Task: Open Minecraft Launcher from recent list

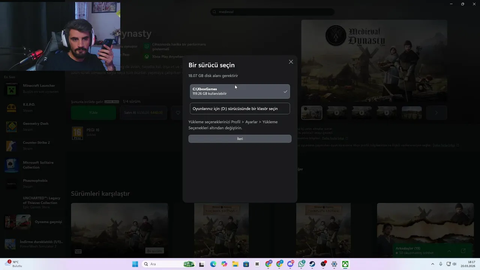Action: (33, 88)
